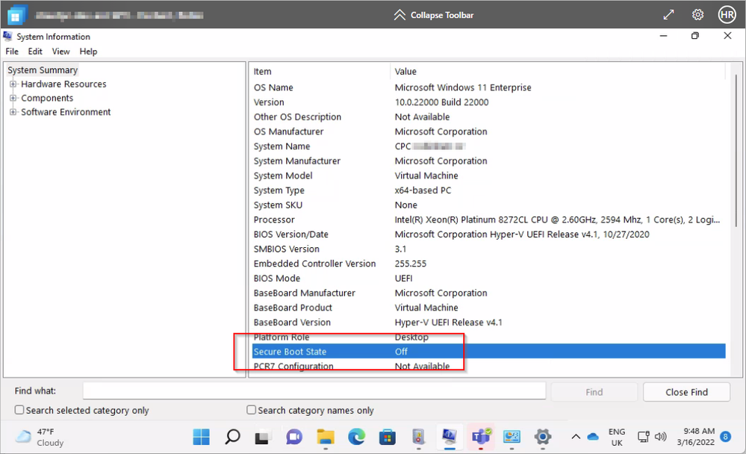Click Collapse Toolbar
The height and width of the screenshot is (454, 746).
434,15
